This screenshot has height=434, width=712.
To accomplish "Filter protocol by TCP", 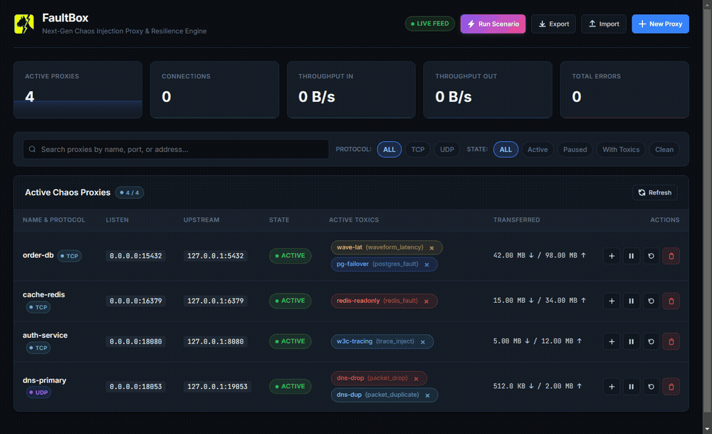I will pyautogui.click(x=418, y=150).
